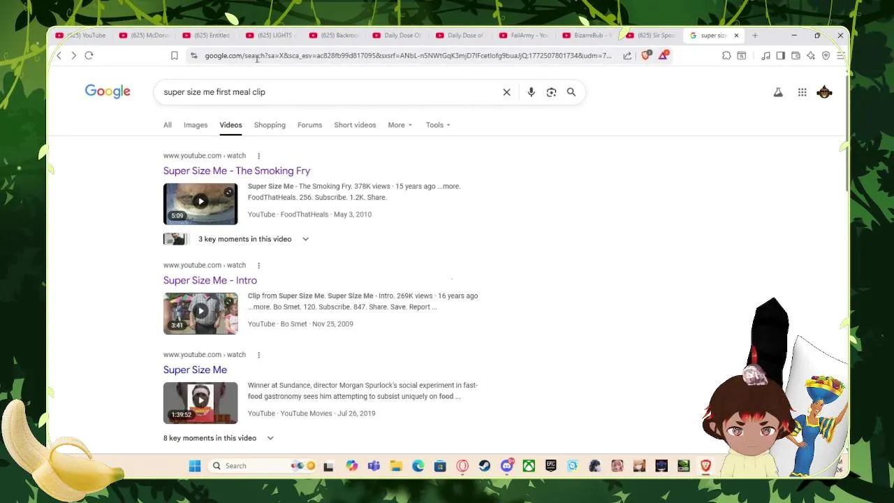Click the Google logo

click(x=108, y=92)
